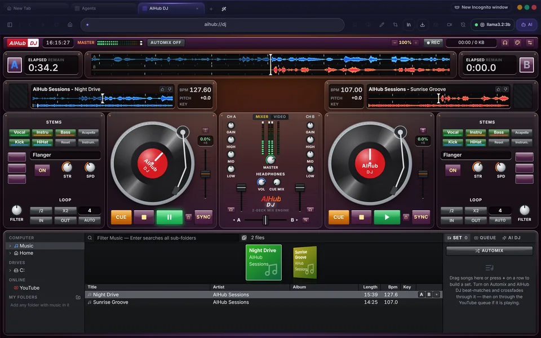
Task: Click deck A key lock padlock icon
Action: tap(188, 217)
